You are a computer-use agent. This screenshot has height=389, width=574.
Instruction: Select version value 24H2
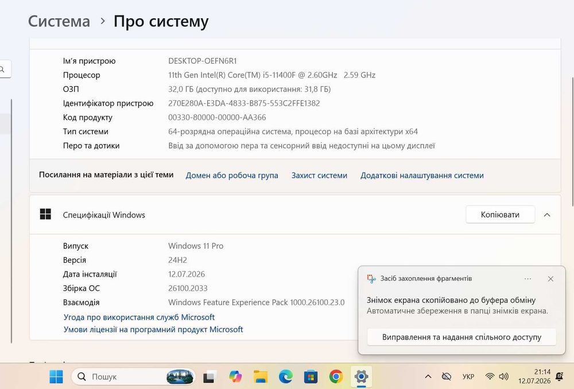click(177, 260)
